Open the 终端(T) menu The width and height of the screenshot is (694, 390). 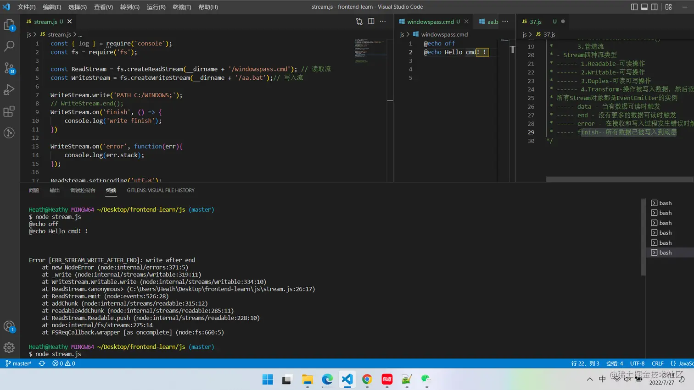click(x=182, y=7)
